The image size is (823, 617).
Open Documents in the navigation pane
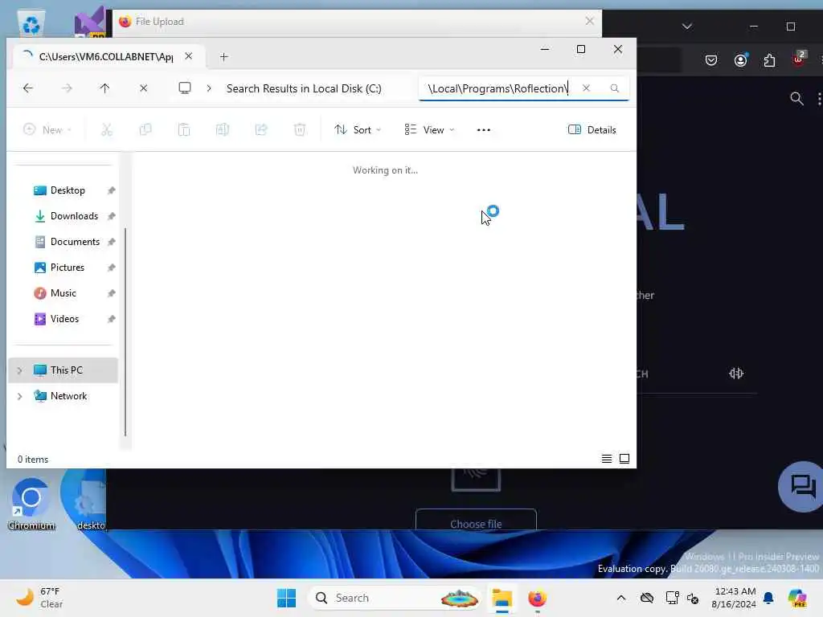75,242
